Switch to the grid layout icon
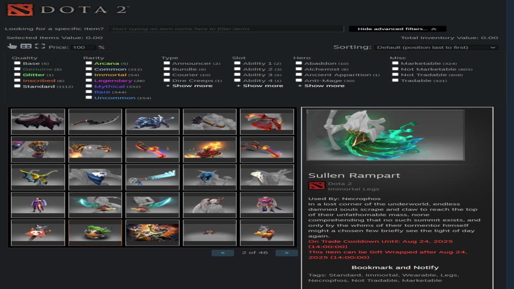This screenshot has width=514, height=289. (26, 46)
